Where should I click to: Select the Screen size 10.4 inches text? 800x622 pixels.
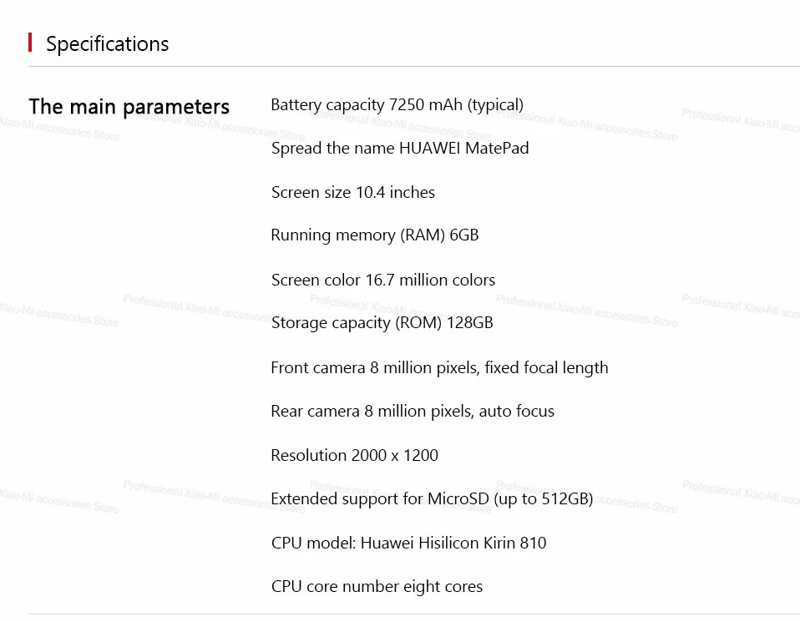tap(352, 193)
